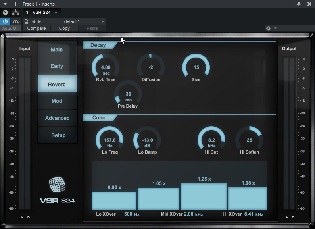
Task: Switch to the Early tab
Action: [x=58, y=66]
